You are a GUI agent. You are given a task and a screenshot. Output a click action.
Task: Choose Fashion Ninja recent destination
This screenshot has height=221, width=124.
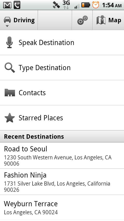pyautogui.click(x=62, y=182)
